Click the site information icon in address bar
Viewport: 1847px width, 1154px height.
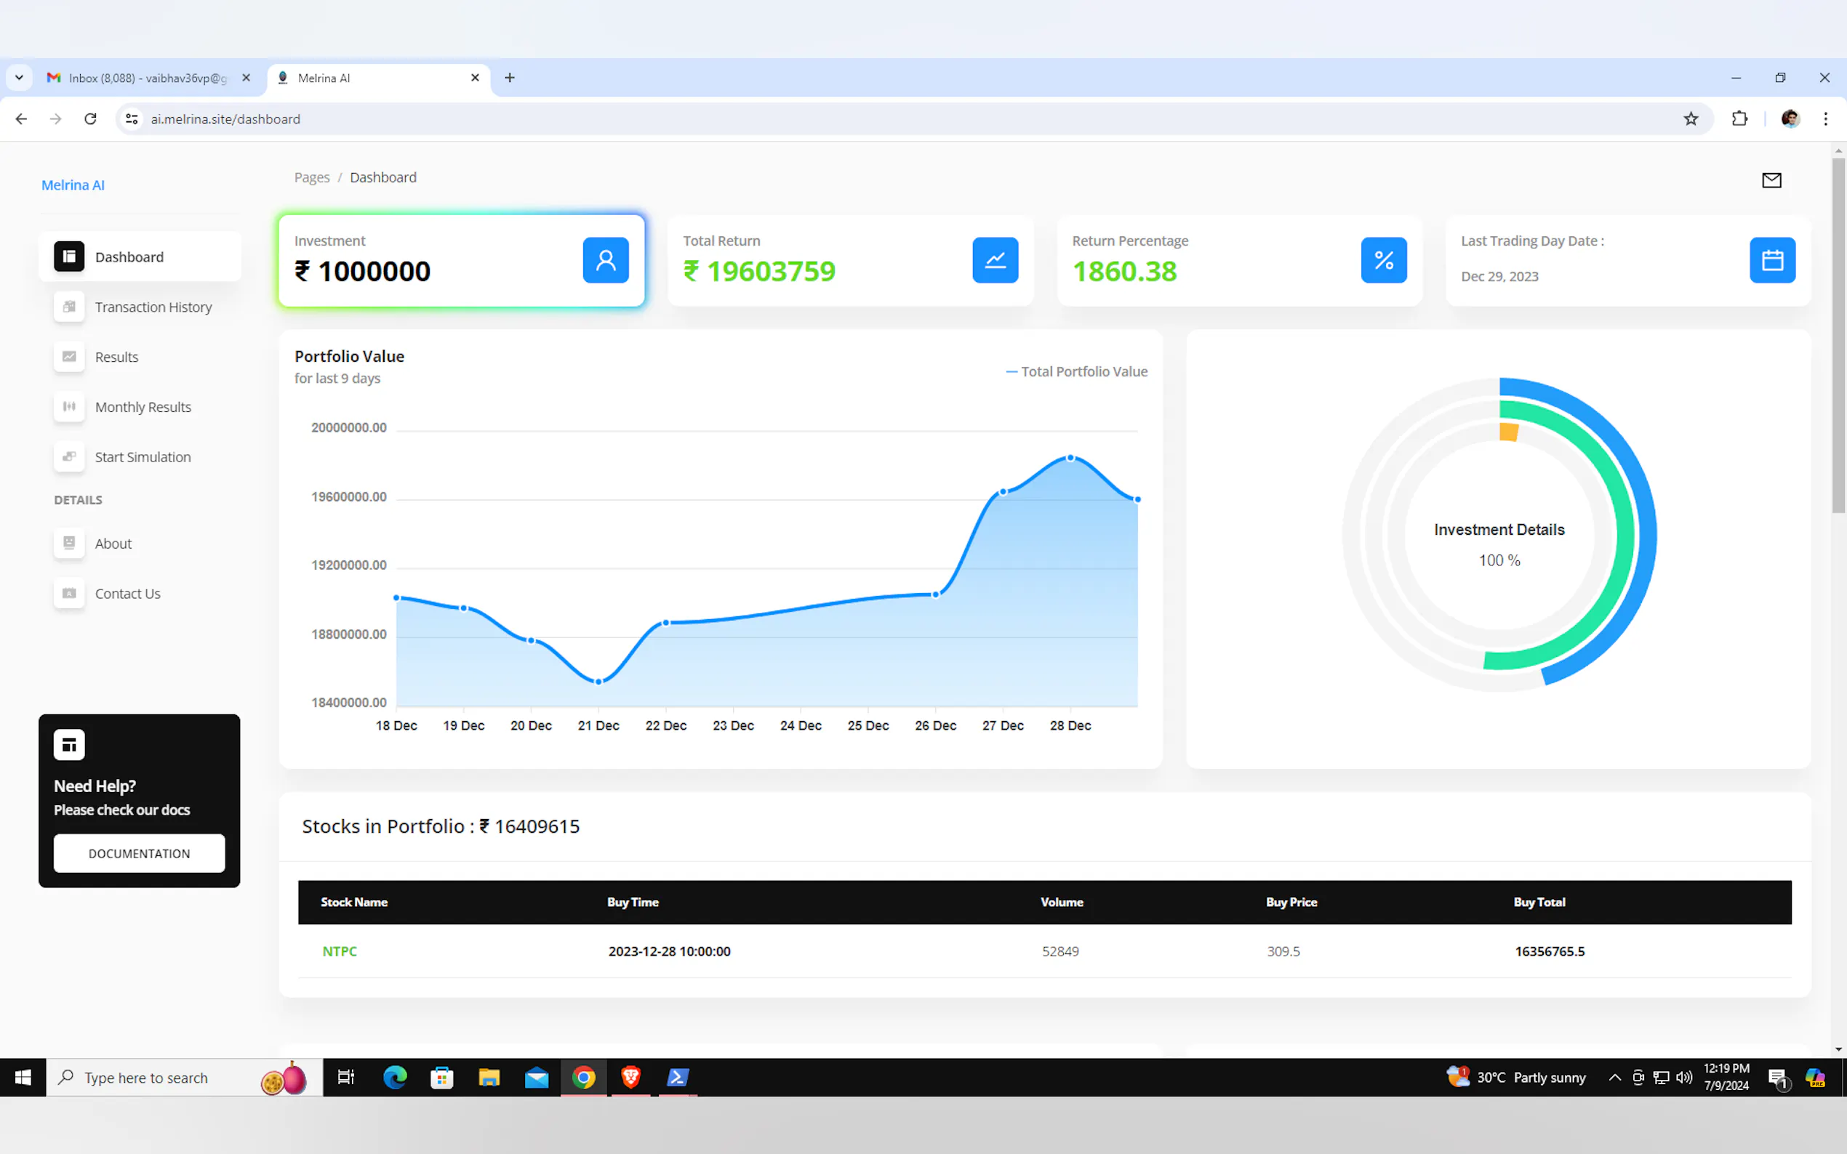click(132, 119)
